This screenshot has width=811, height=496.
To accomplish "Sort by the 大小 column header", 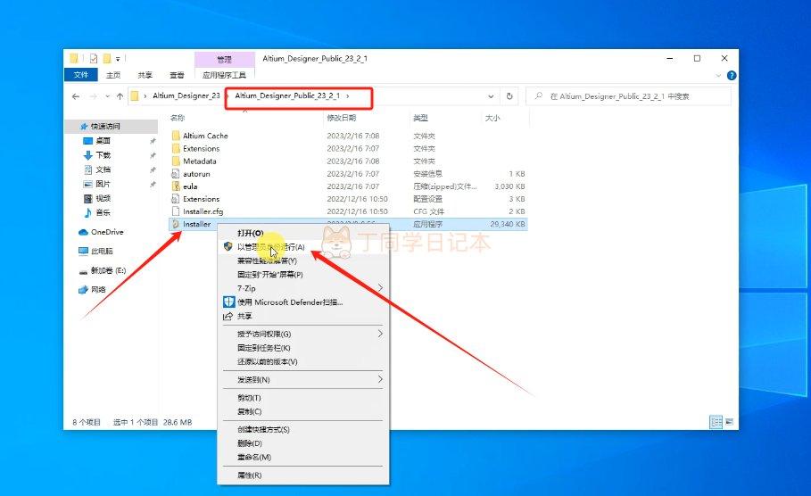I will coord(492,118).
